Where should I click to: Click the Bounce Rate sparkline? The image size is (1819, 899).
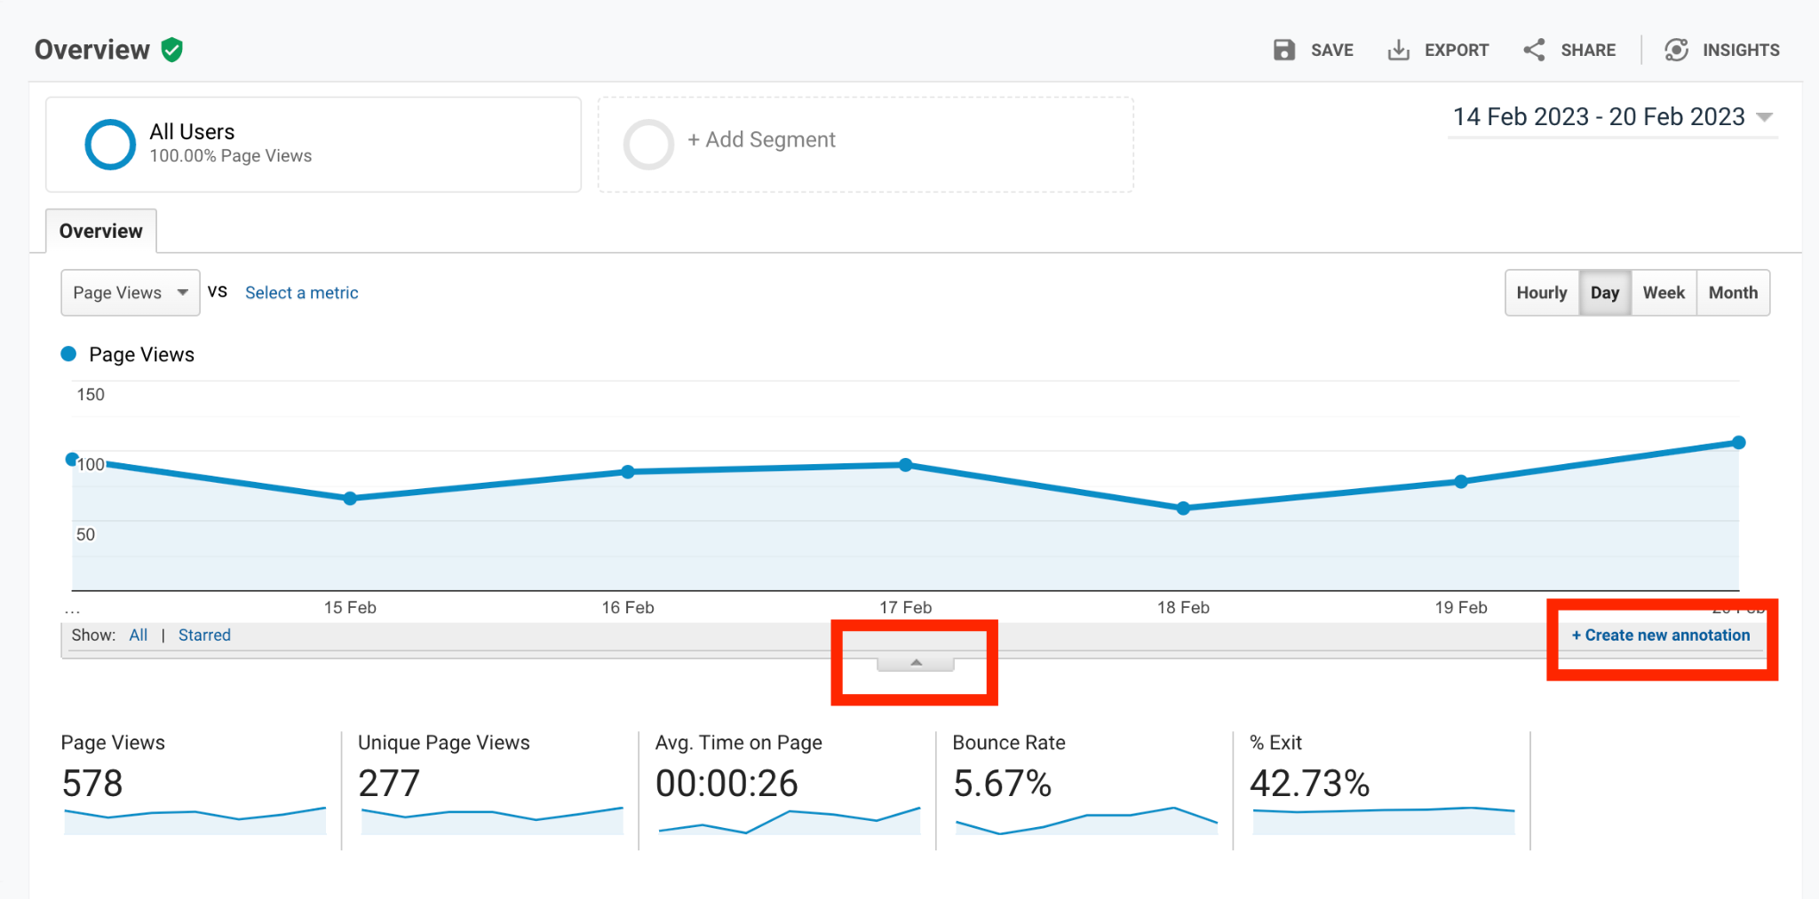point(1085,821)
